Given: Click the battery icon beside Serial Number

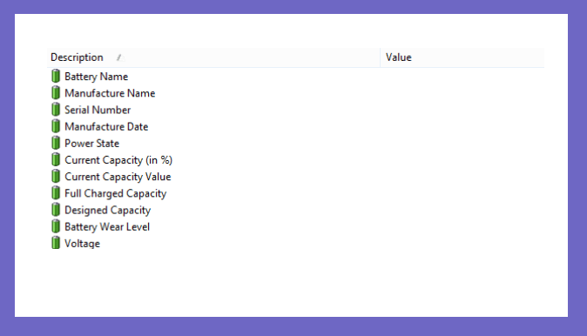Looking at the screenshot, I should [56, 110].
